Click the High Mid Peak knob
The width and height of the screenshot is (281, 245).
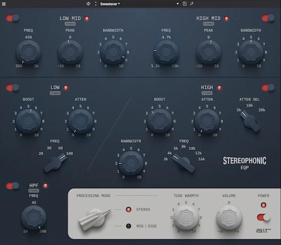209,52
